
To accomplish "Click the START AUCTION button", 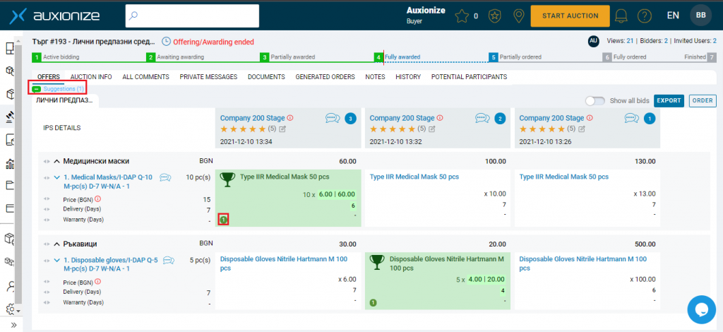I will coord(570,16).
